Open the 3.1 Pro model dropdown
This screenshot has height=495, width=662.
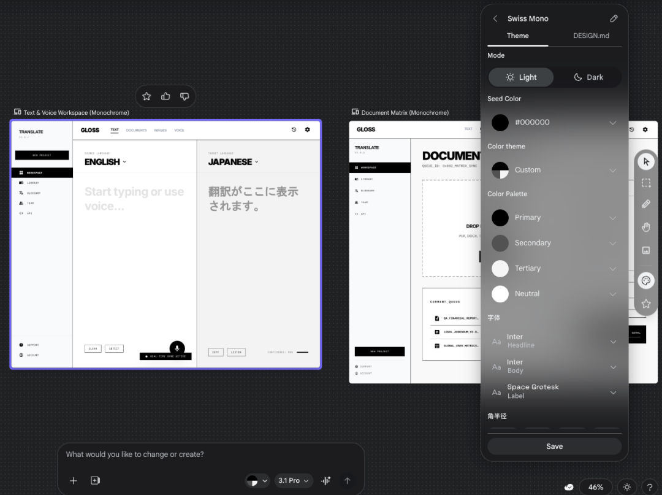click(294, 481)
